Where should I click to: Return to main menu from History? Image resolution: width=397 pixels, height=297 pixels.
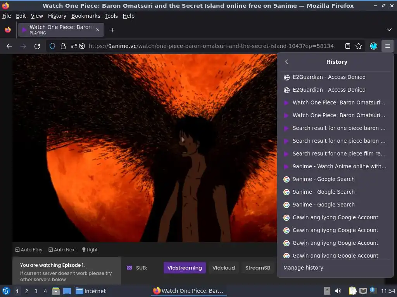[x=287, y=62]
